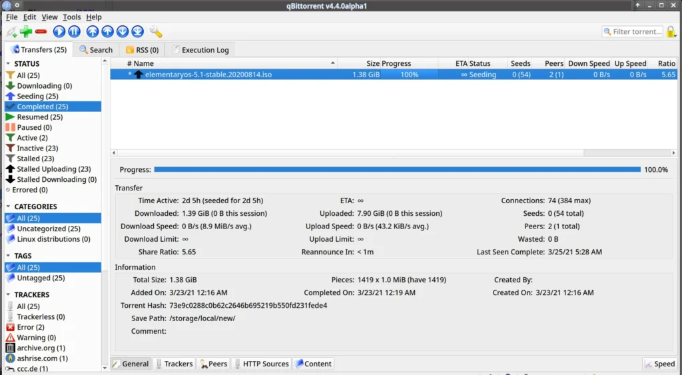
Task: Select the Inactive (23) status filter
Action: click(x=53, y=149)
